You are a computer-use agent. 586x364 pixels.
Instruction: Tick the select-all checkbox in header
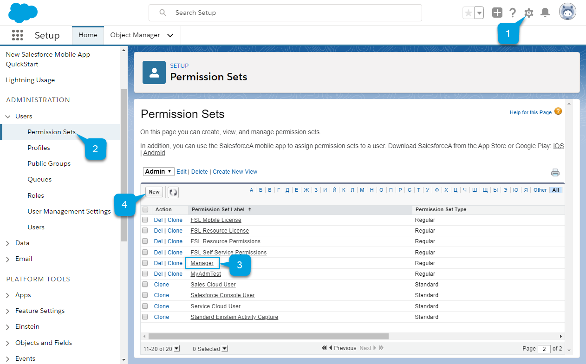[145, 209]
